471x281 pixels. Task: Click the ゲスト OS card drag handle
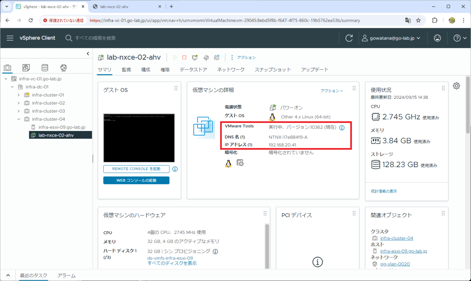[x=176, y=88]
